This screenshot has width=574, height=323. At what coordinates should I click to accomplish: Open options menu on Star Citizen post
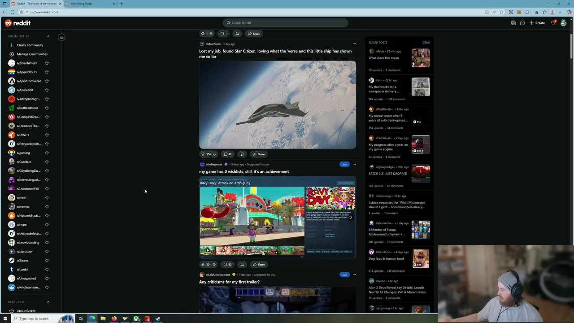tap(354, 44)
